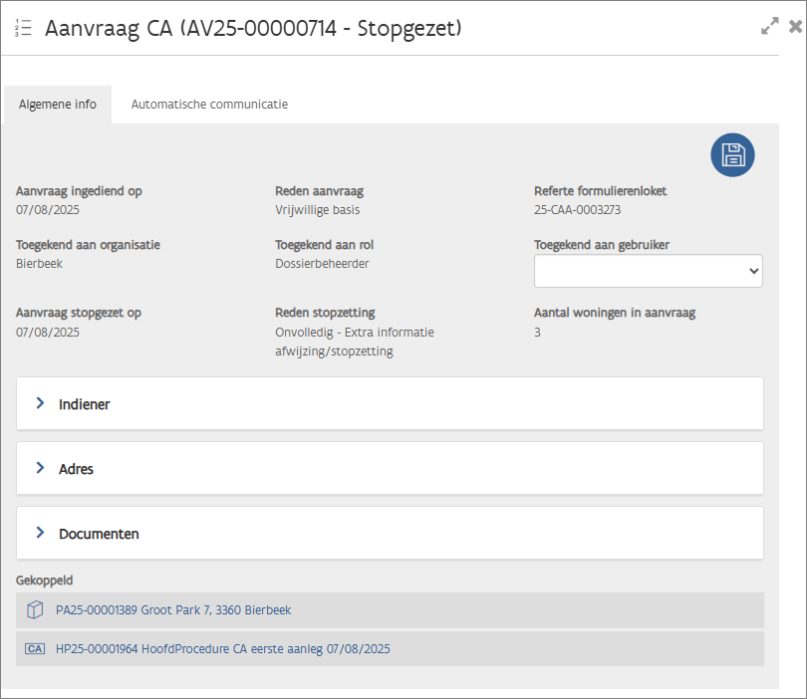Expand the Indiener section chevron
807x699 pixels.
(41, 403)
